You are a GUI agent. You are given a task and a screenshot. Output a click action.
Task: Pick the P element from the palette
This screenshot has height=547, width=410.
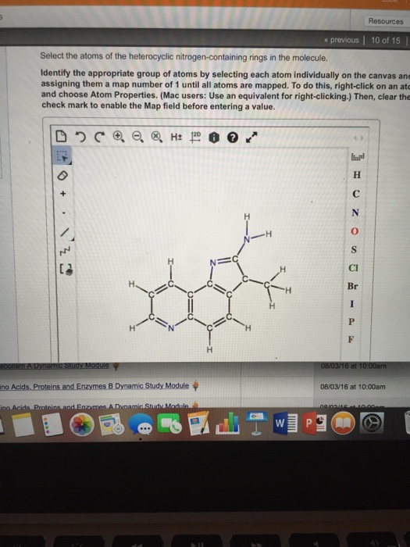(351, 322)
